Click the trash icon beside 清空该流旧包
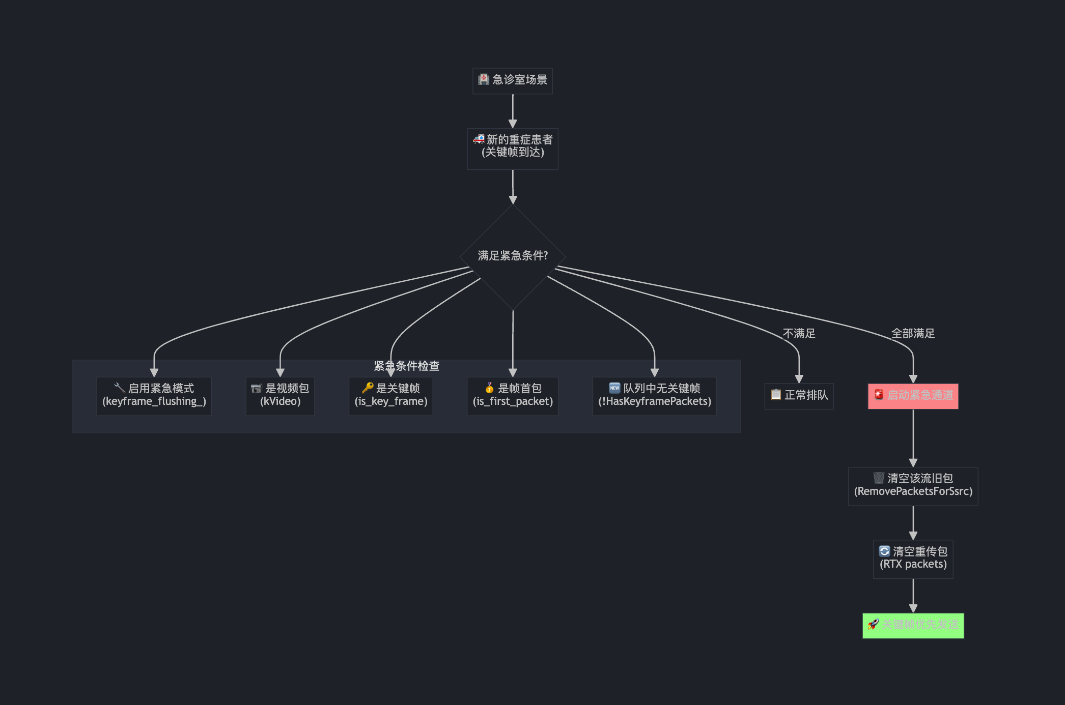Screen dimensions: 1065x705 tap(879, 478)
